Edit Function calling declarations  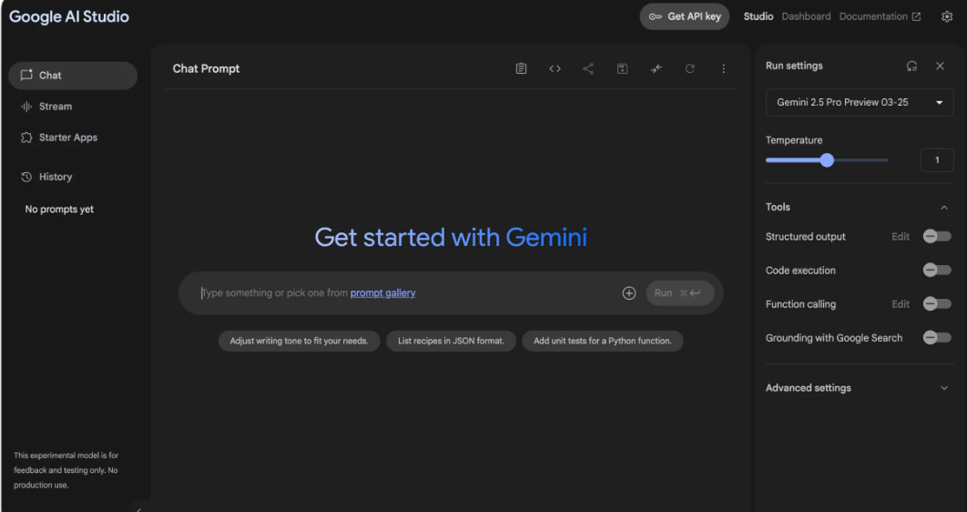pos(901,304)
